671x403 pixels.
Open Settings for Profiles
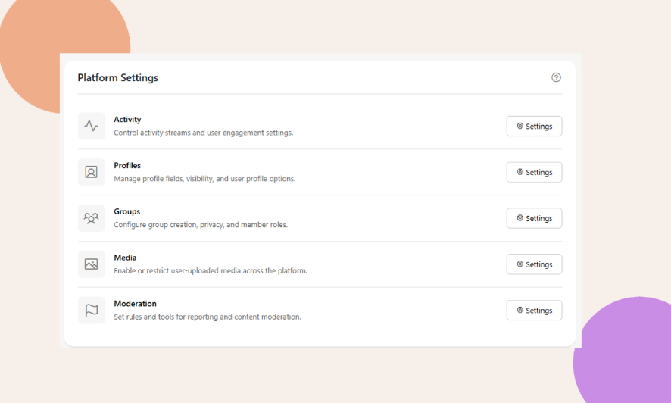pyautogui.click(x=534, y=173)
